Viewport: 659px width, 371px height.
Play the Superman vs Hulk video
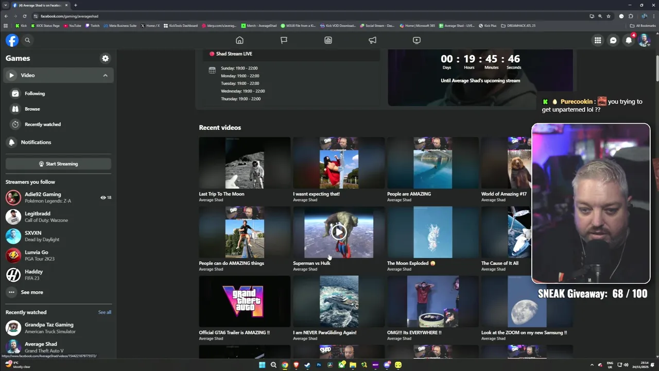click(339, 232)
